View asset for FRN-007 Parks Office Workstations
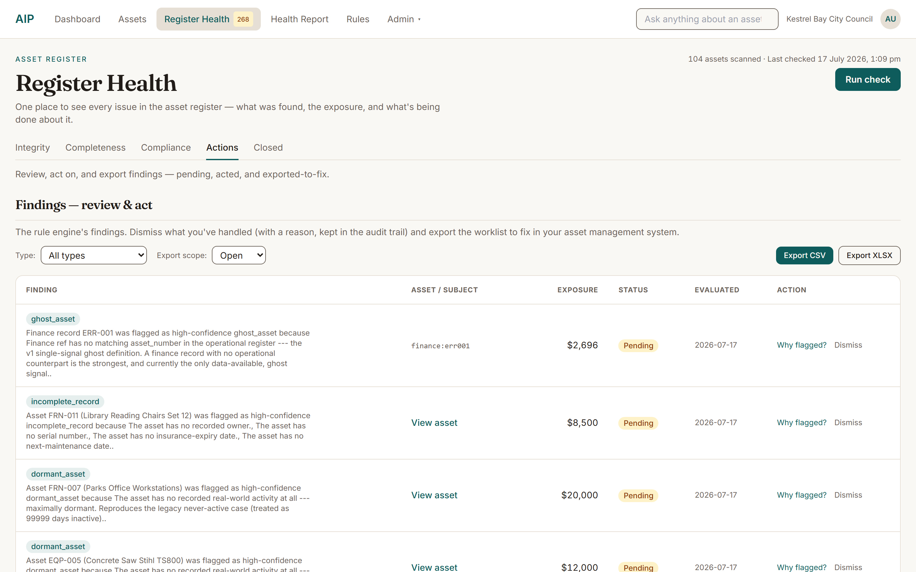 click(x=434, y=495)
